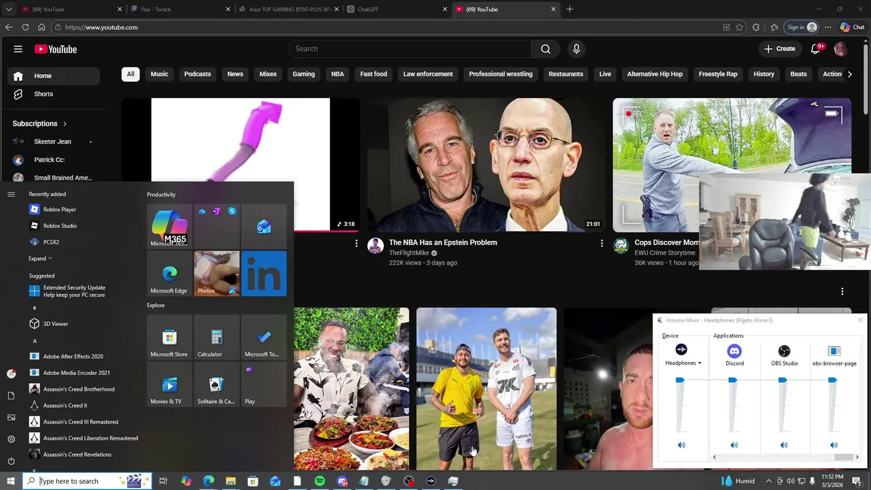The image size is (871, 490).
Task: Bookmark this page with the star icon
Action: [x=739, y=27]
